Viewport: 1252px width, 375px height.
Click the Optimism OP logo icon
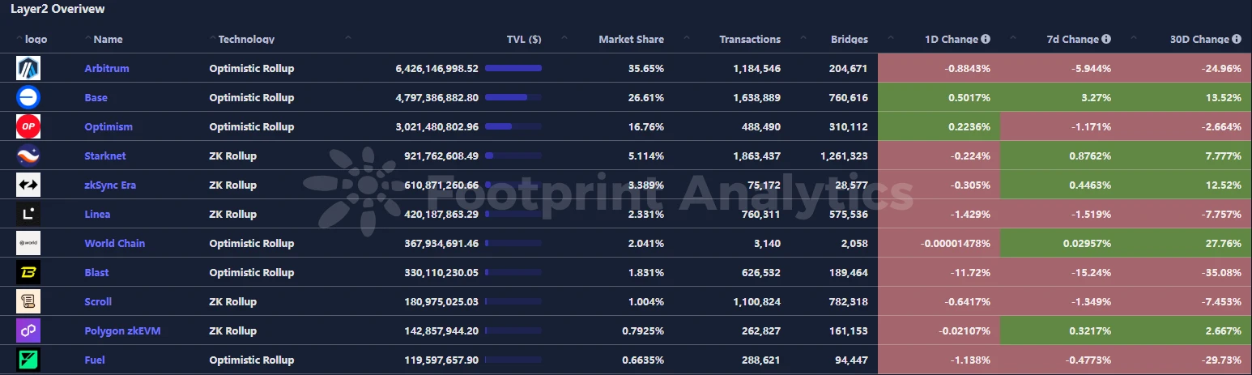click(28, 127)
